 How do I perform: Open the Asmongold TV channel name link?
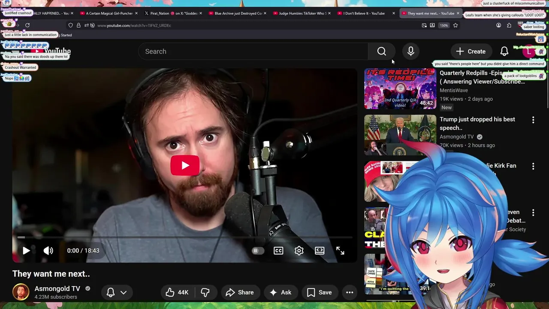pyautogui.click(x=57, y=289)
